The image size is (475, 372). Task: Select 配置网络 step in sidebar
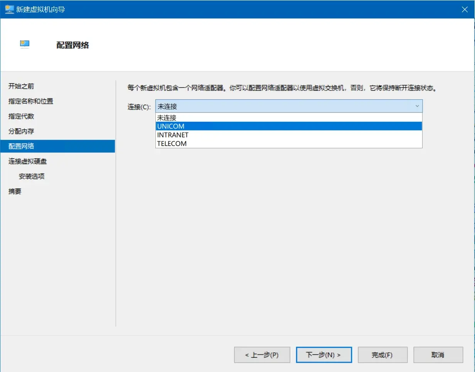click(x=21, y=146)
